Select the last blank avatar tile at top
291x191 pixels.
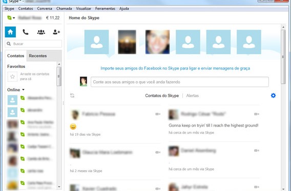(x=249, y=42)
